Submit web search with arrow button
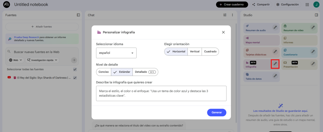Screen dimensions: 323x132 pyautogui.click(x=74, y=60)
